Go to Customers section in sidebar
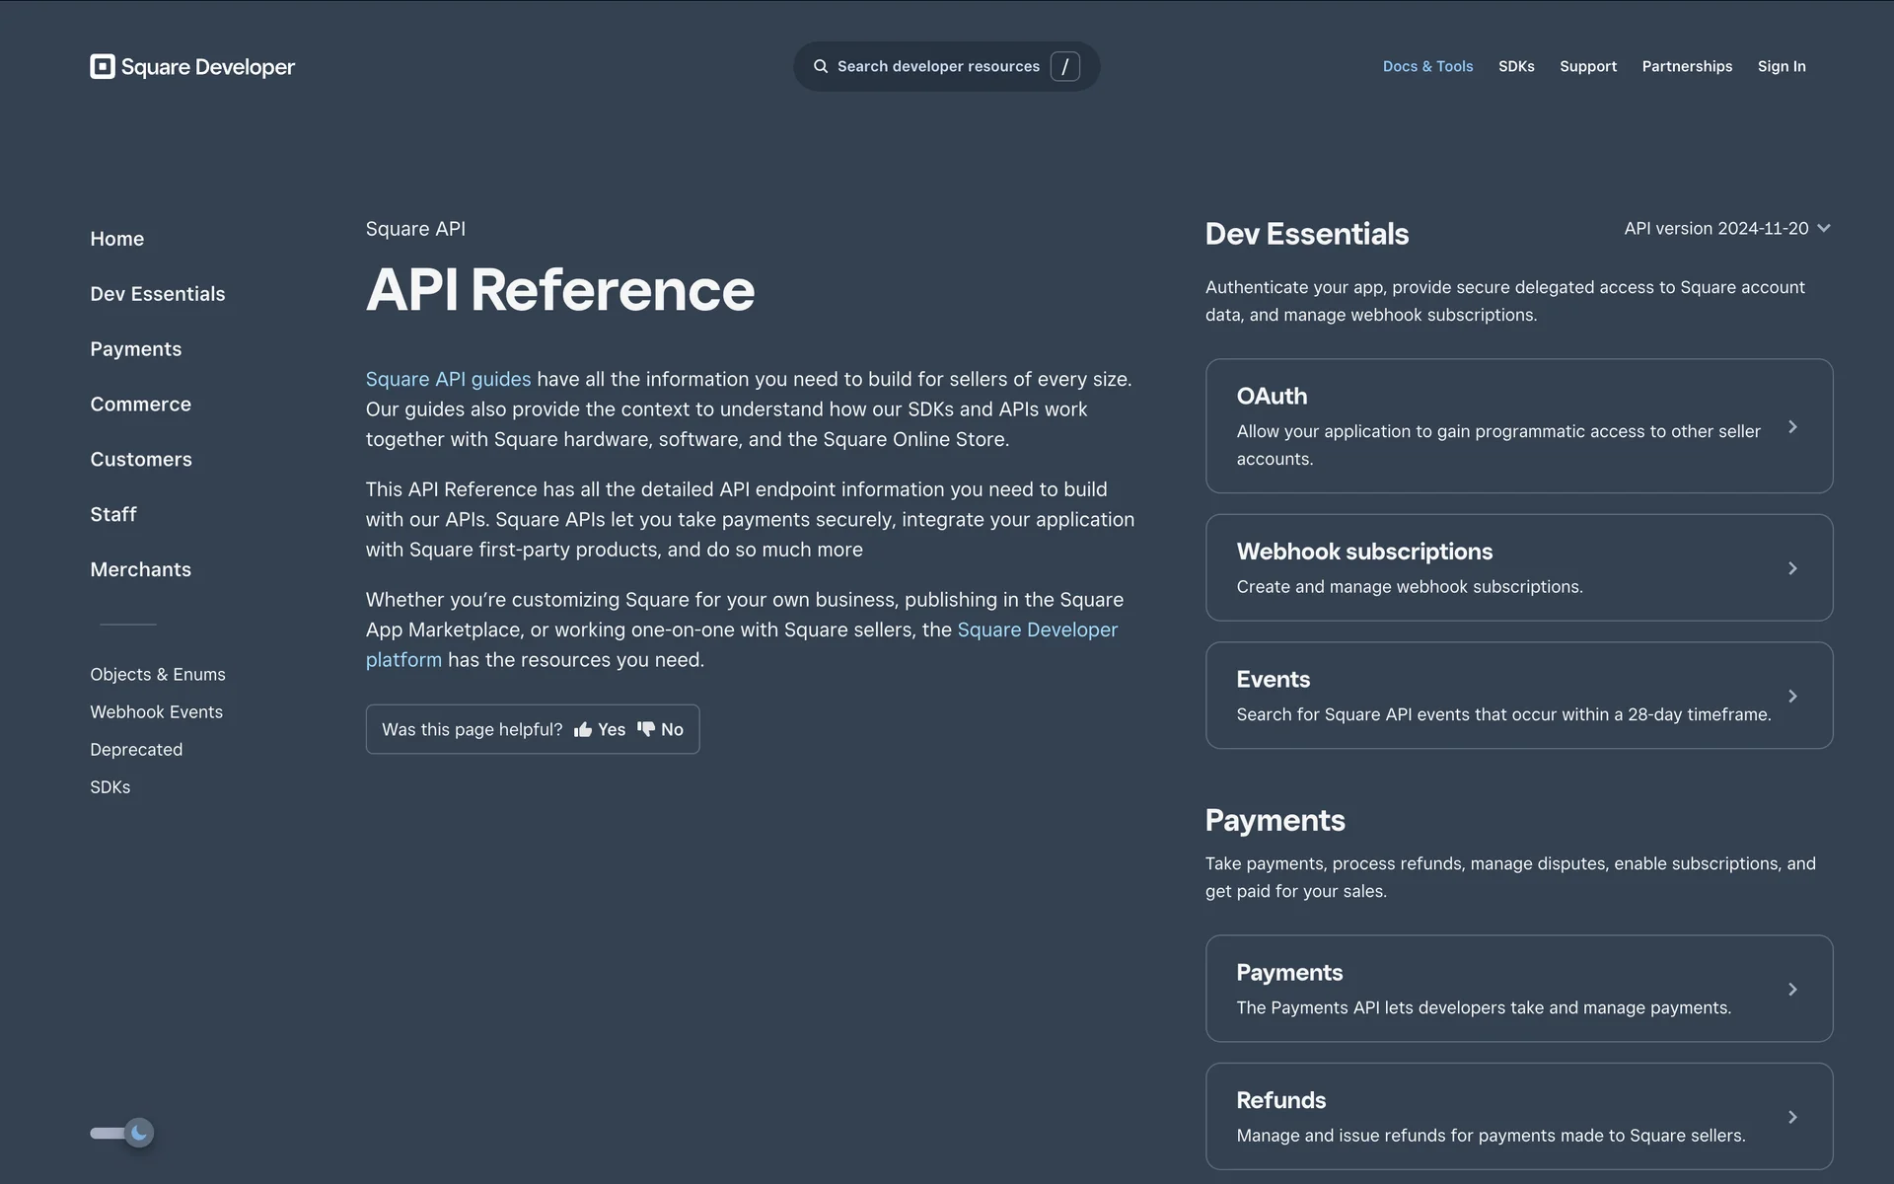The height and width of the screenshot is (1184, 1894). [x=141, y=460]
